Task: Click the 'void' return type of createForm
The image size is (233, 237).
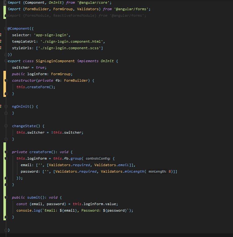Action: pyautogui.click(x=64, y=152)
